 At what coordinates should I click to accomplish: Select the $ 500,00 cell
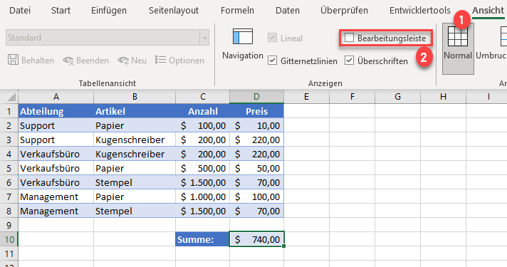click(x=203, y=168)
